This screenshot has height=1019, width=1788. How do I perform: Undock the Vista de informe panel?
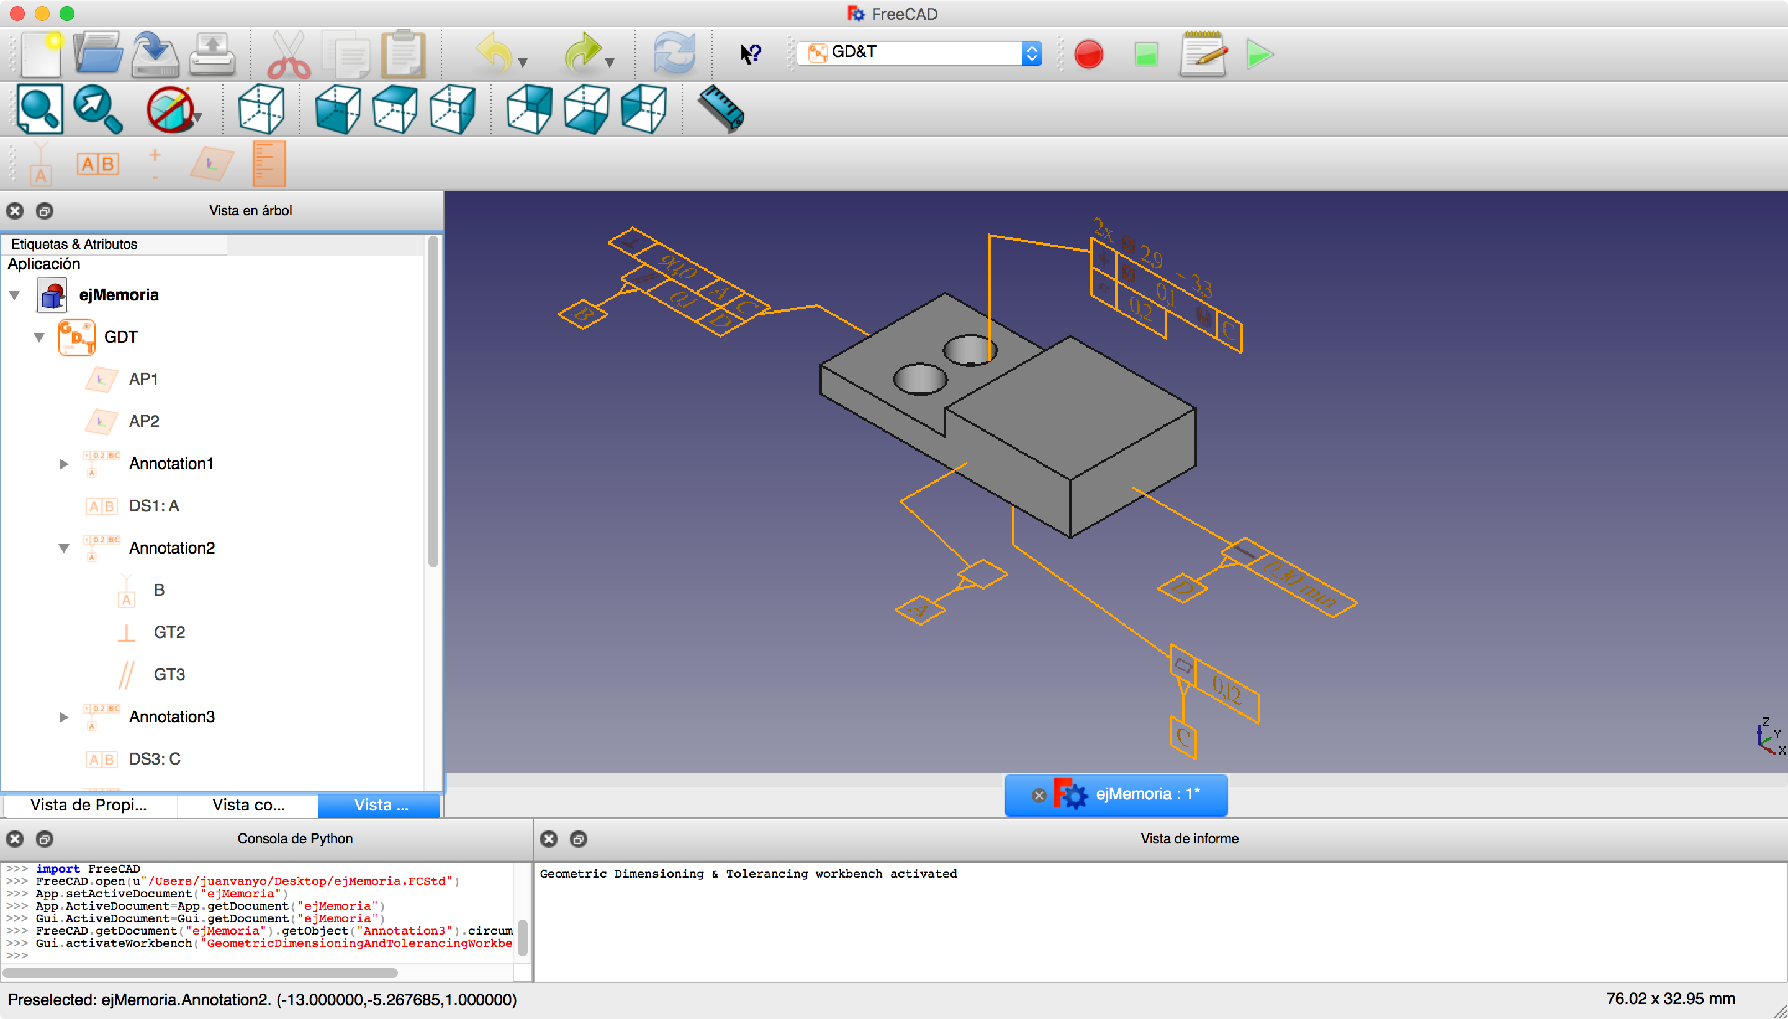coord(578,839)
